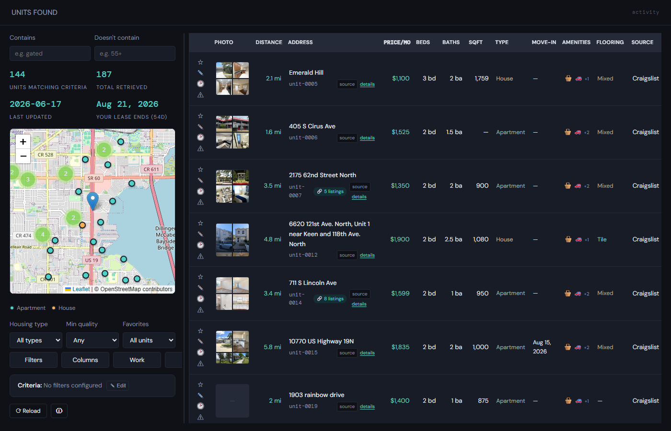This screenshot has width=671, height=431.
Task: View details of 1903 rainbow drive
Action: 367,407
